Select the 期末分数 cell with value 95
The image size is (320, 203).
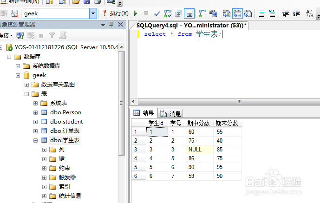228,167
